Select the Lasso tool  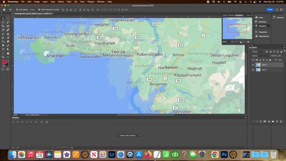click(x=3, y=22)
